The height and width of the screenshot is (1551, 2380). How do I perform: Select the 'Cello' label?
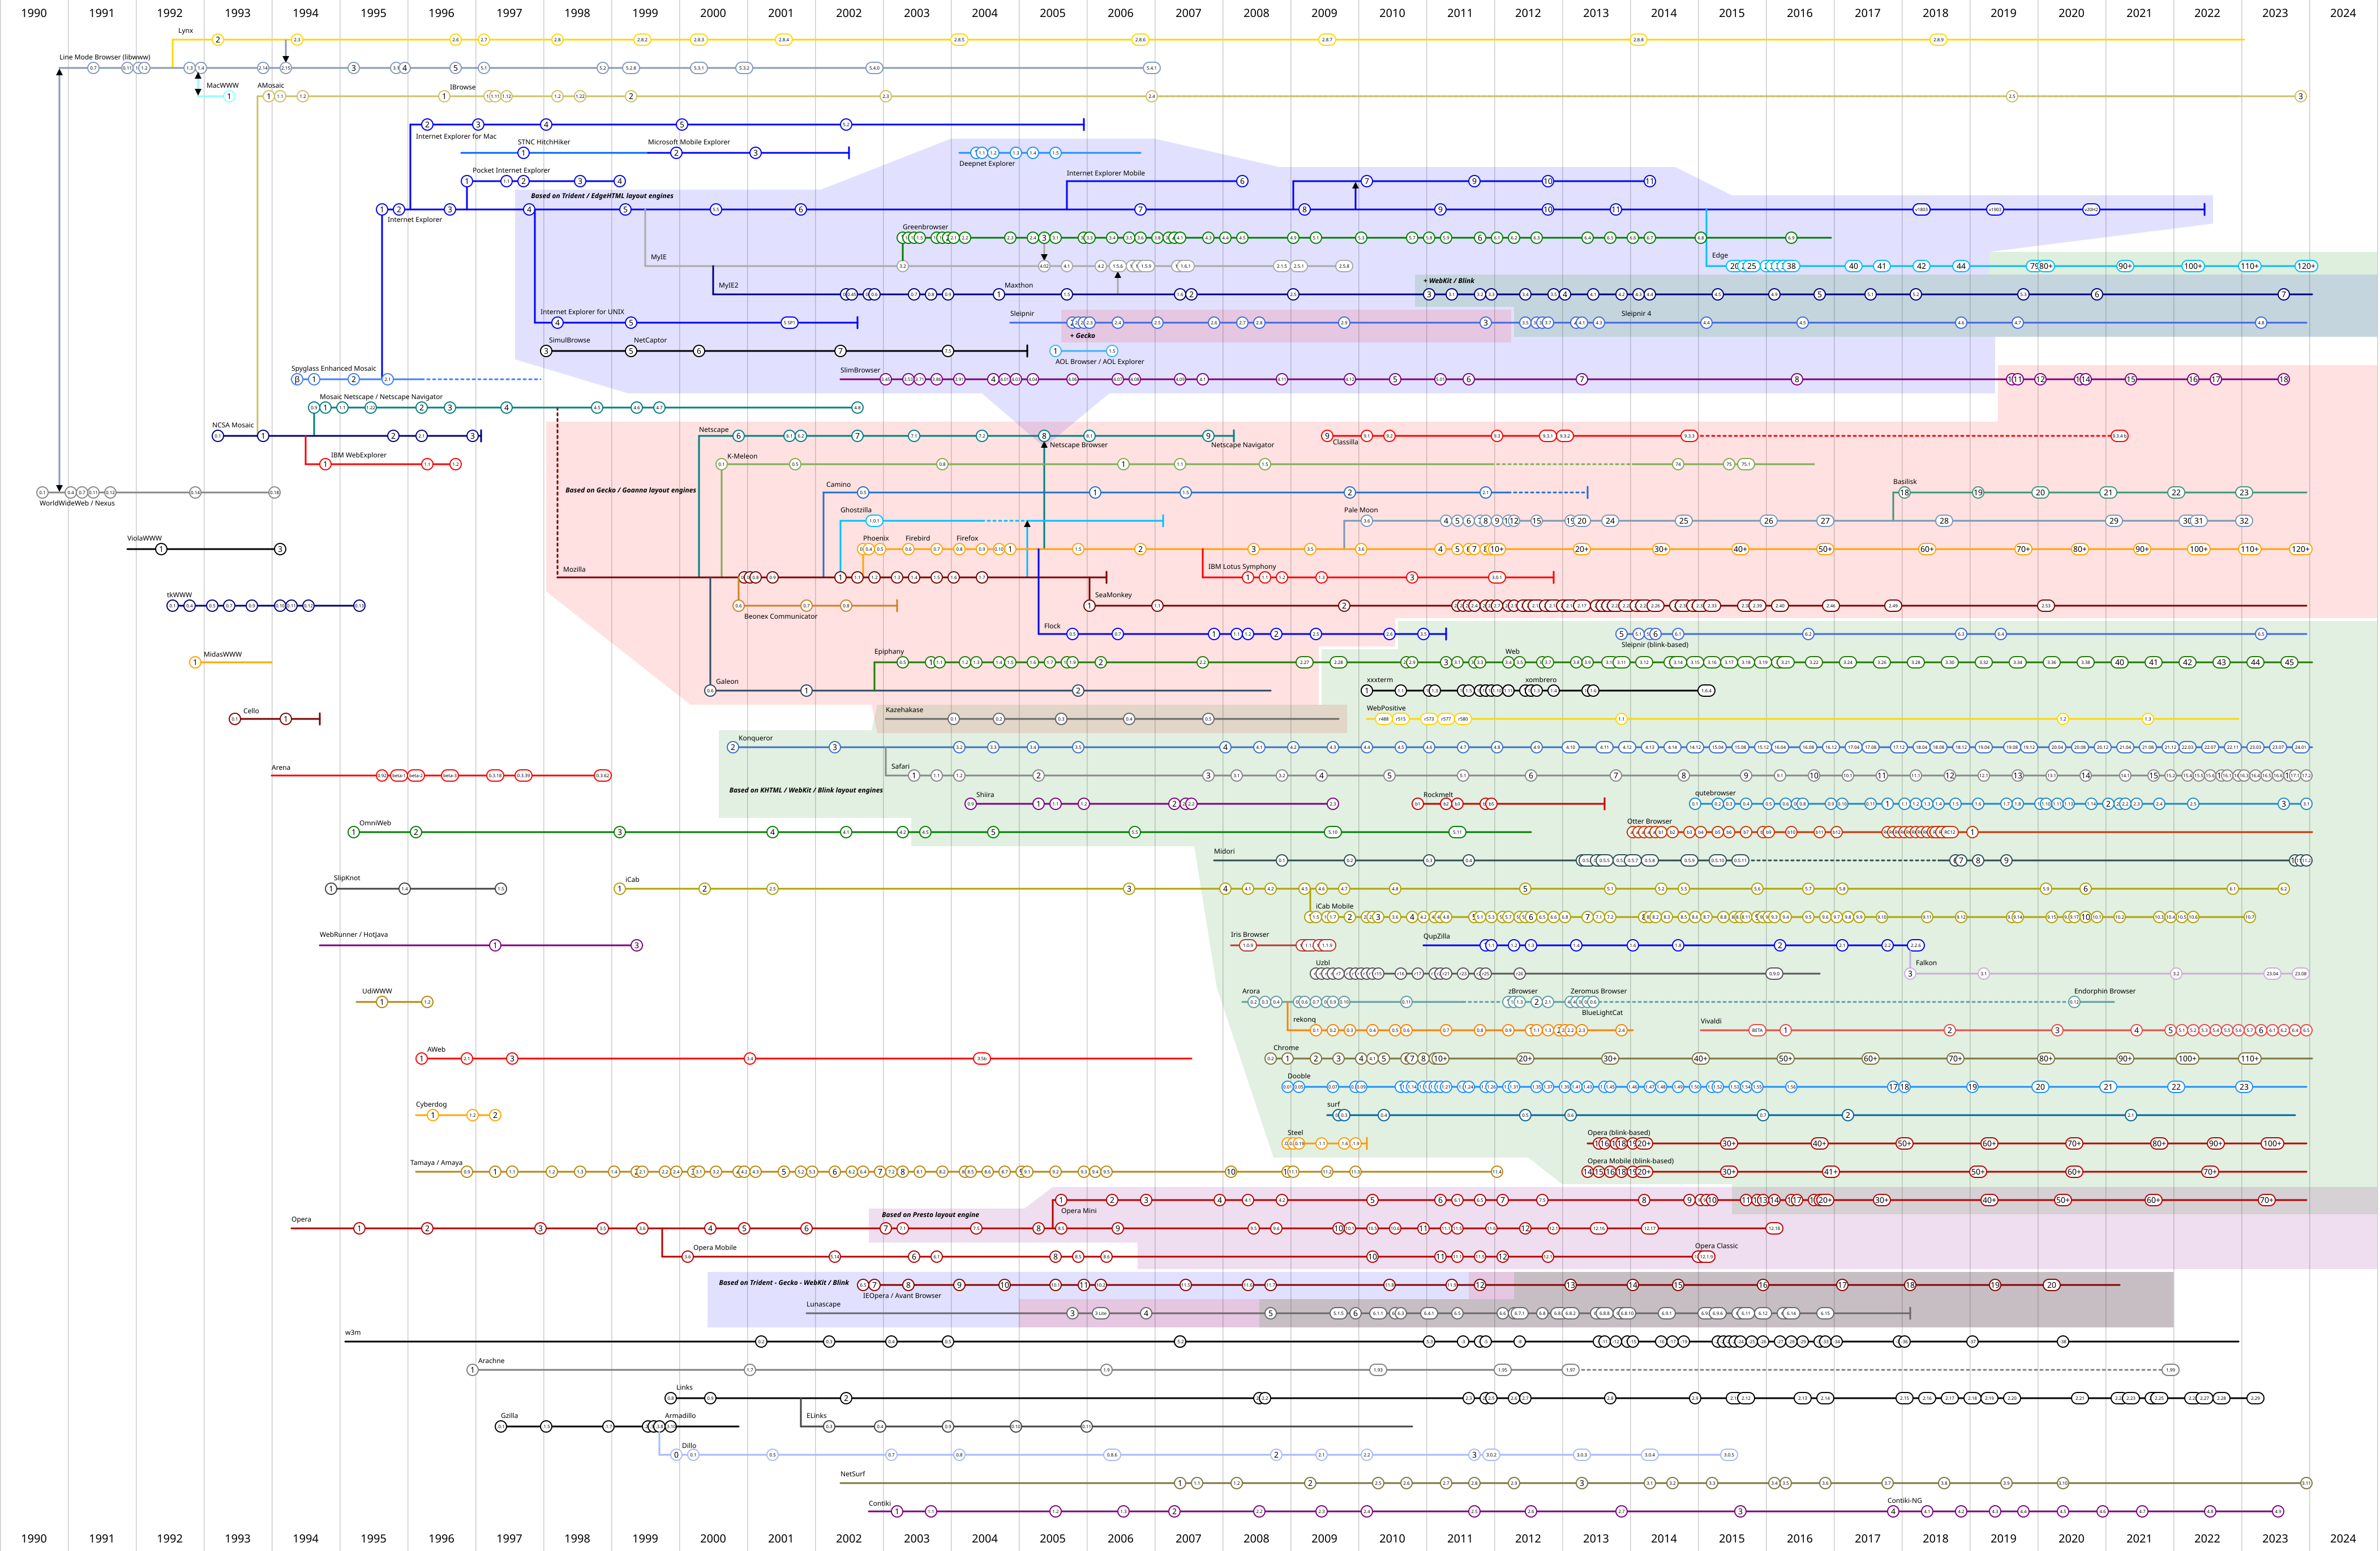pos(251,711)
